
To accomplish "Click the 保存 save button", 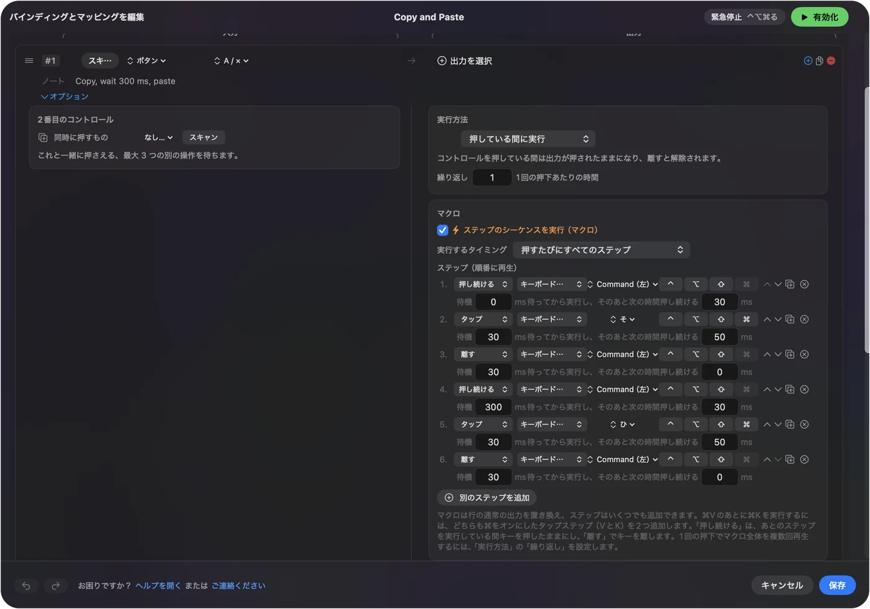I will tap(837, 585).
